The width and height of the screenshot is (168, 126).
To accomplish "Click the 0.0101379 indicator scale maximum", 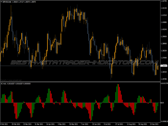I will click(164, 83).
